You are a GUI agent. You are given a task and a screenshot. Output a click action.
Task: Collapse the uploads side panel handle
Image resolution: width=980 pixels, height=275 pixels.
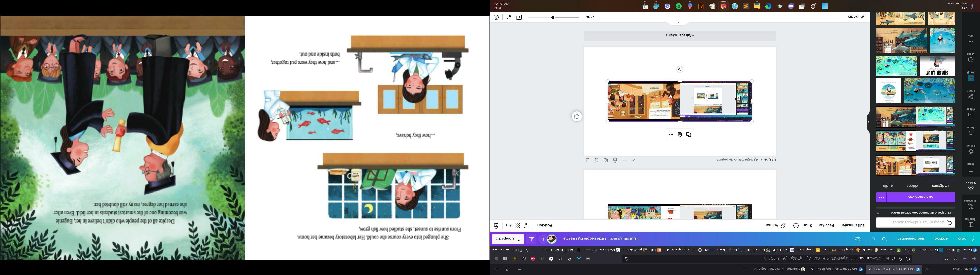click(x=868, y=122)
